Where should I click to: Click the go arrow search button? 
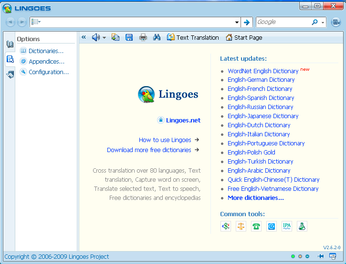(x=246, y=22)
